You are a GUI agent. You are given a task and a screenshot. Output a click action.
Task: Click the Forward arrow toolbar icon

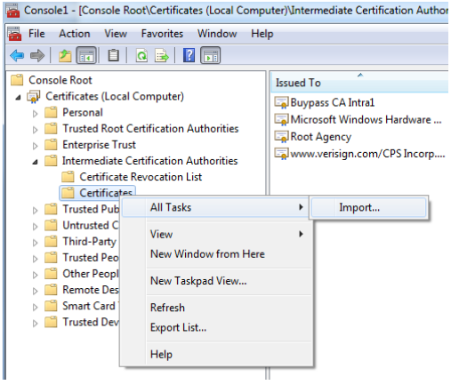tap(37, 55)
